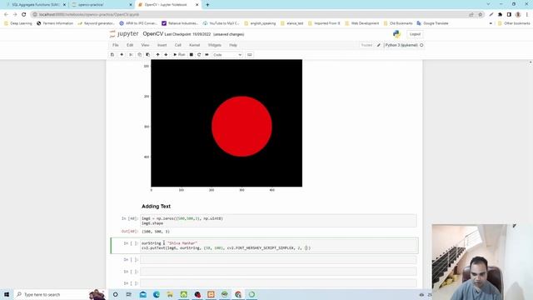Open the Other bookmarks folder
The width and height of the screenshot is (533, 300).
514,23
